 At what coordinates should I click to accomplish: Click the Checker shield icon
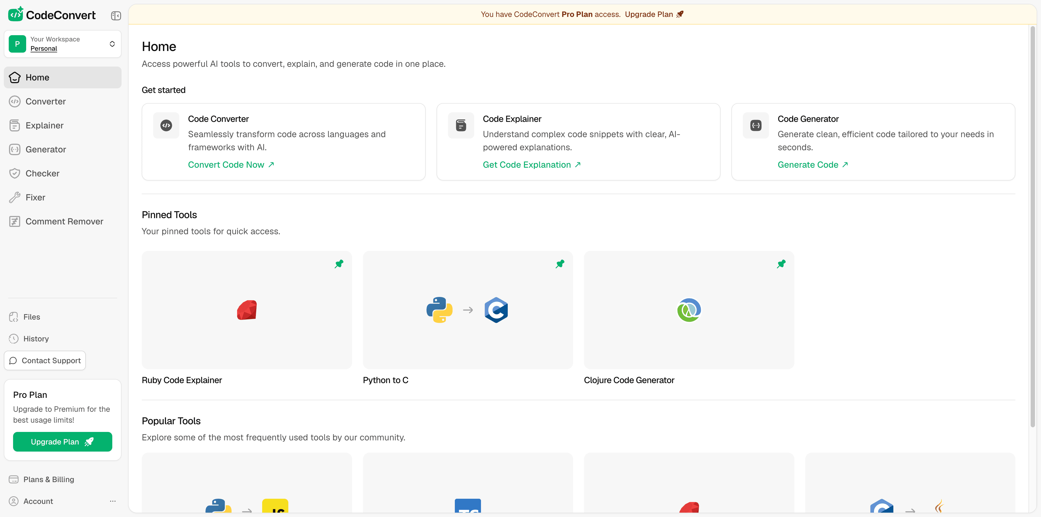pos(14,173)
